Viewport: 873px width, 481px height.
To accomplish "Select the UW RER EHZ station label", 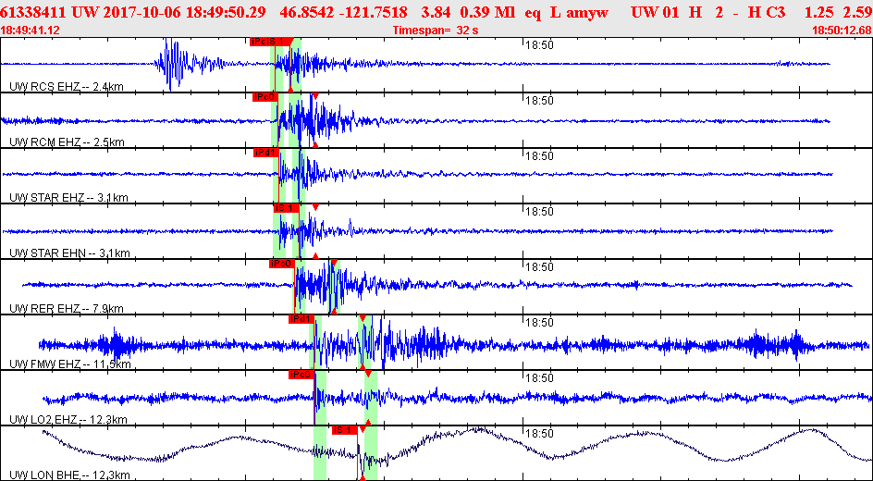I will click(x=66, y=309).
